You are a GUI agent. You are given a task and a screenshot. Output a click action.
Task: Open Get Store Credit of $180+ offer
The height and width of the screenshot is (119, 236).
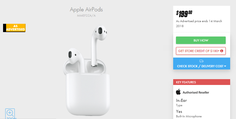point(201,51)
